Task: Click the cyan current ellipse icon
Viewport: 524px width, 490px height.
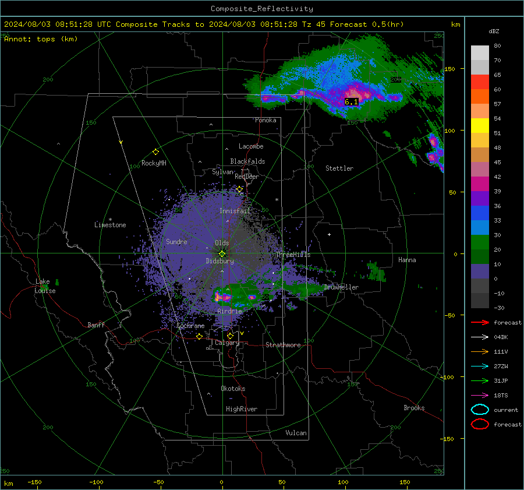Action: [x=480, y=410]
